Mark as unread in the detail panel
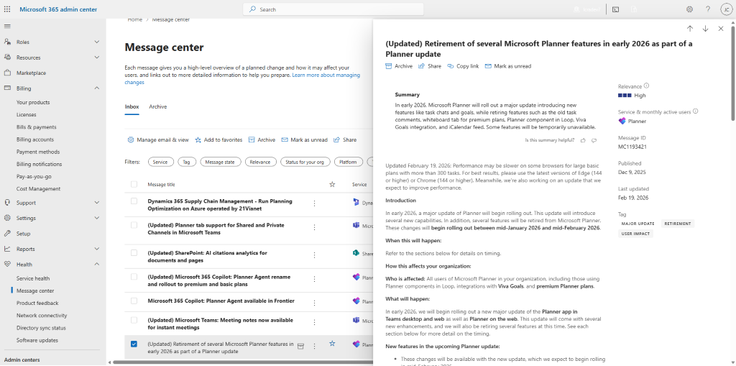 pyautogui.click(x=508, y=66)
